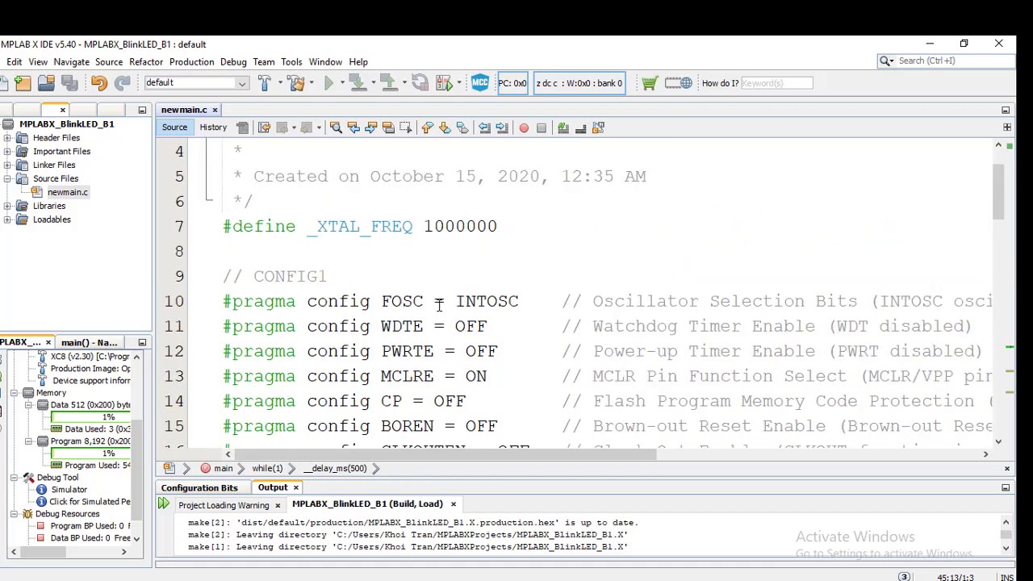Click the Program memory usage bar
Image resolution: width=1033 pixels, height=581 pixels.
pos(92,454)
